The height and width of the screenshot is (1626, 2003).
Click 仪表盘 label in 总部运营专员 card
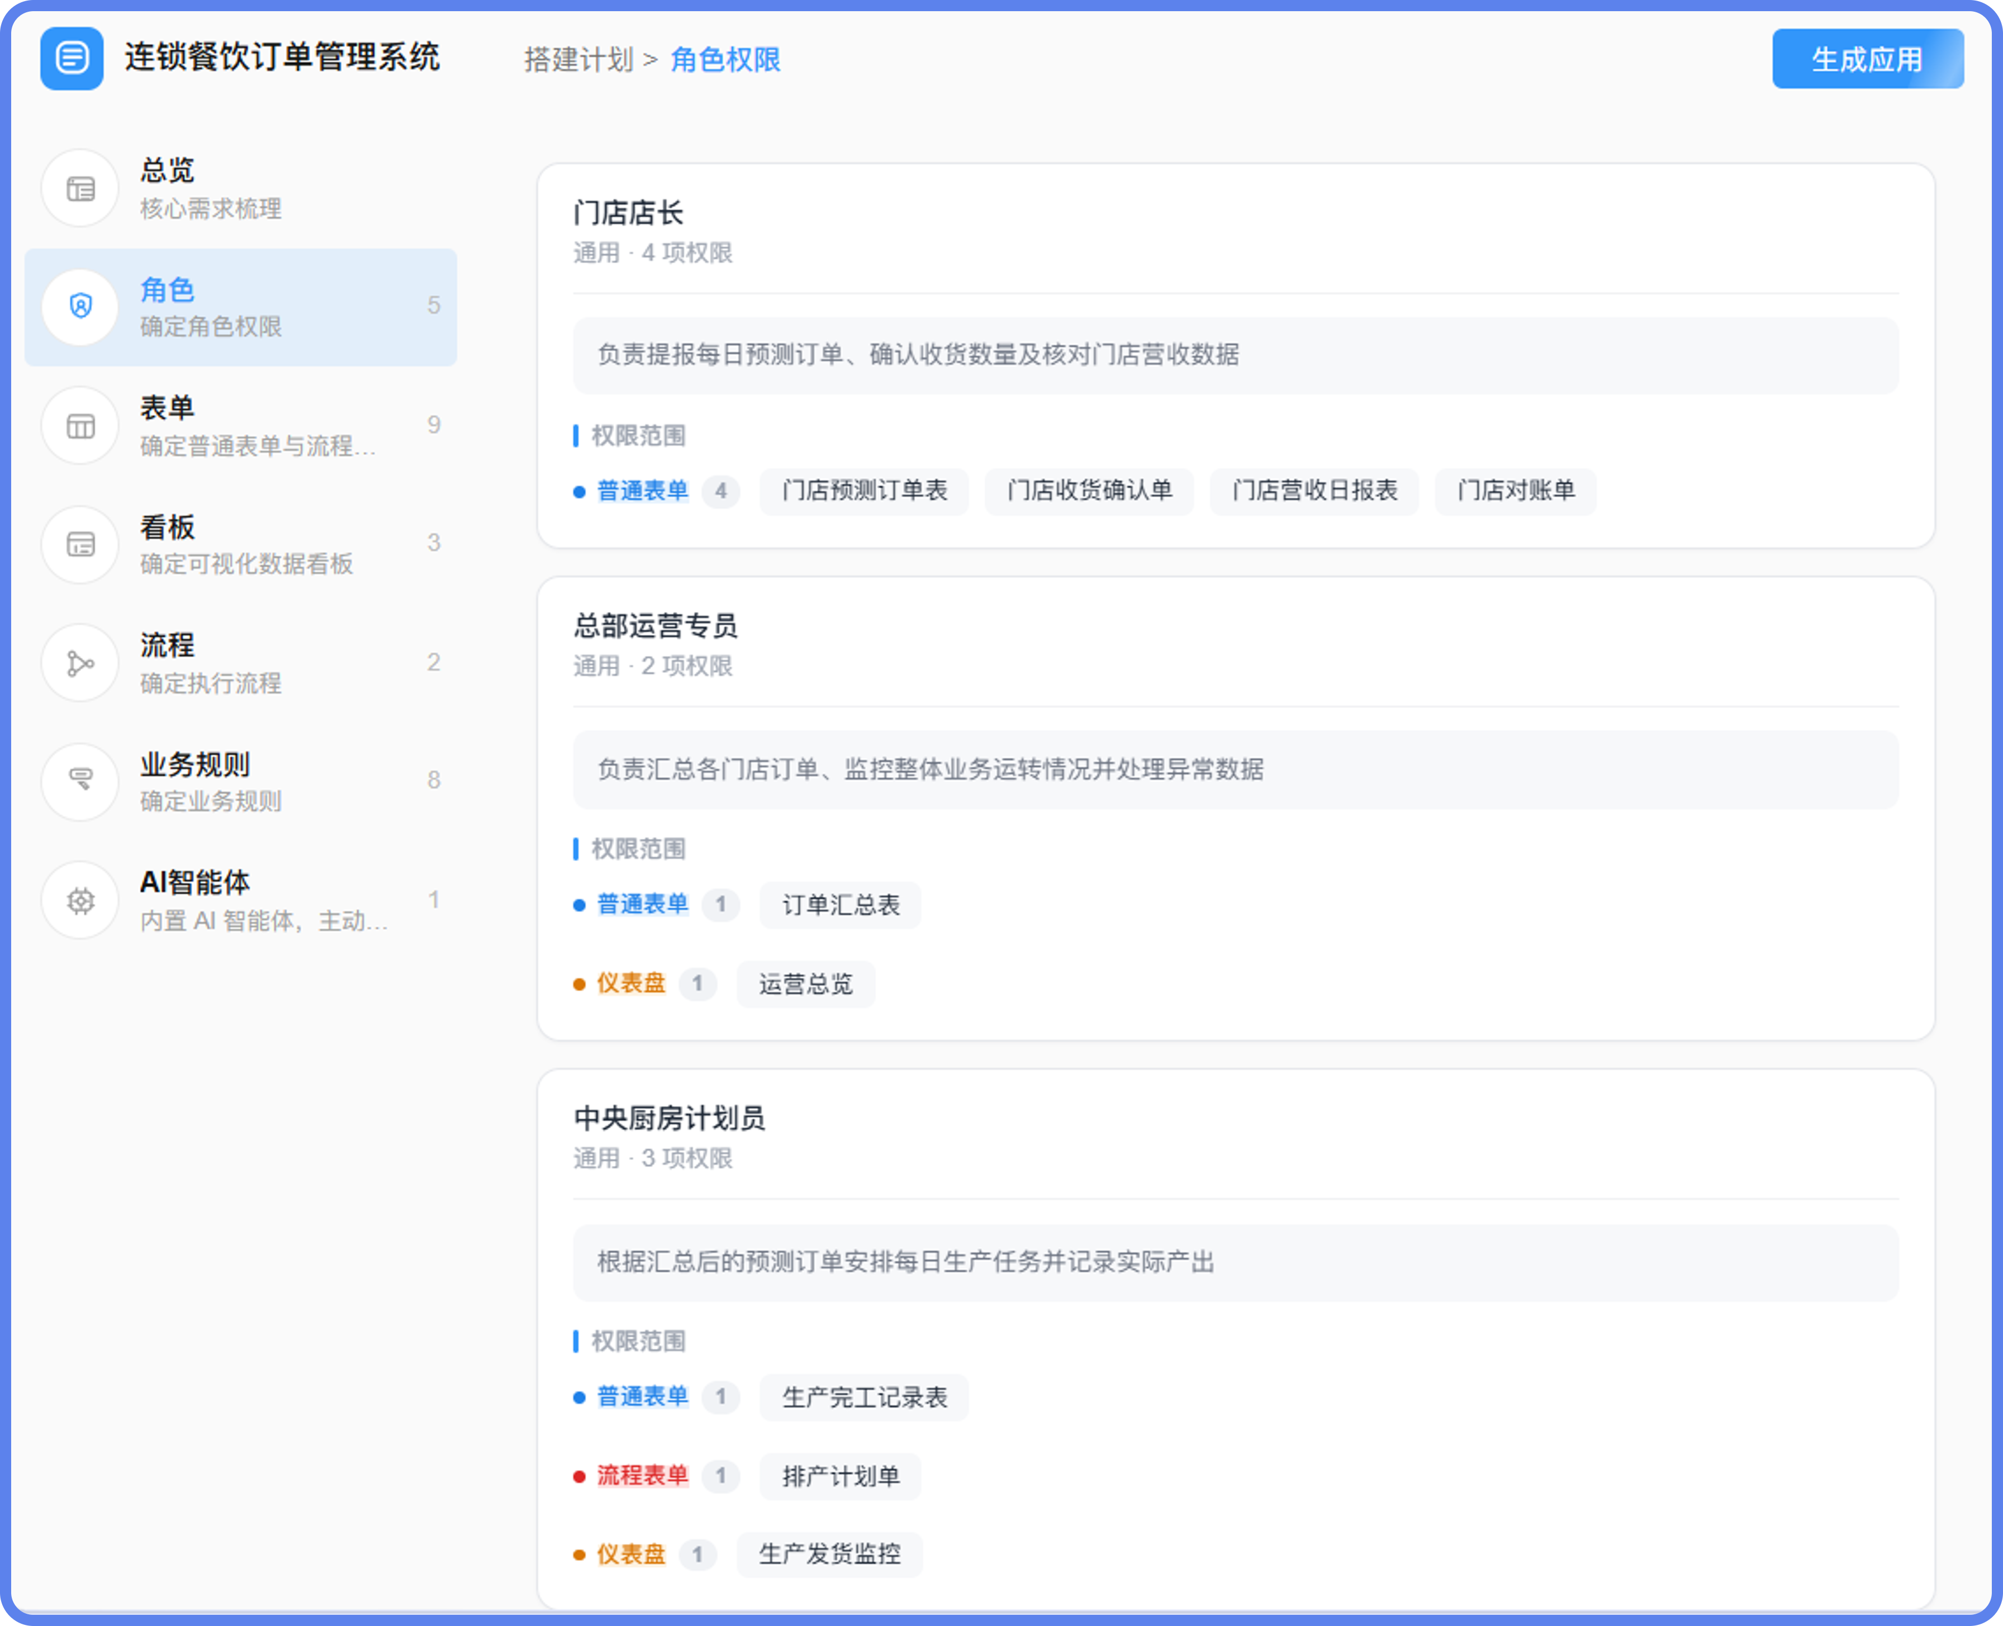point(632,983)
